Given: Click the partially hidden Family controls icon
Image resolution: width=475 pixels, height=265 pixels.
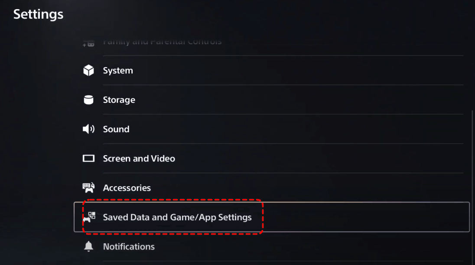Looking at the screenshot, I should point(88,44).
